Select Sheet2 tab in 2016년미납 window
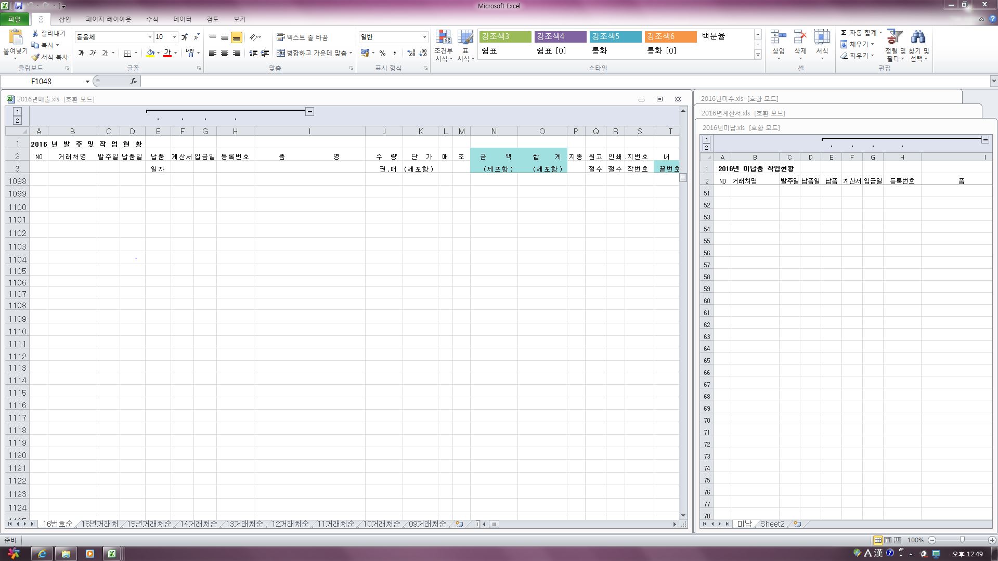This screenshot has height=561, width=998. point(772,524)
